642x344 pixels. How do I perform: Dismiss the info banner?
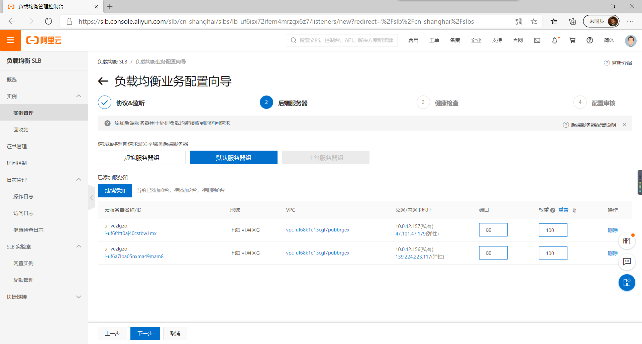pos(624,125)
